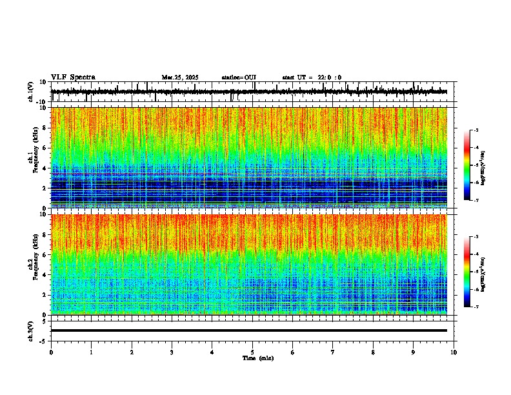The image size is (511, 395).
Task: Click the x-axis tick label "1"
Action: pos(91,352)
